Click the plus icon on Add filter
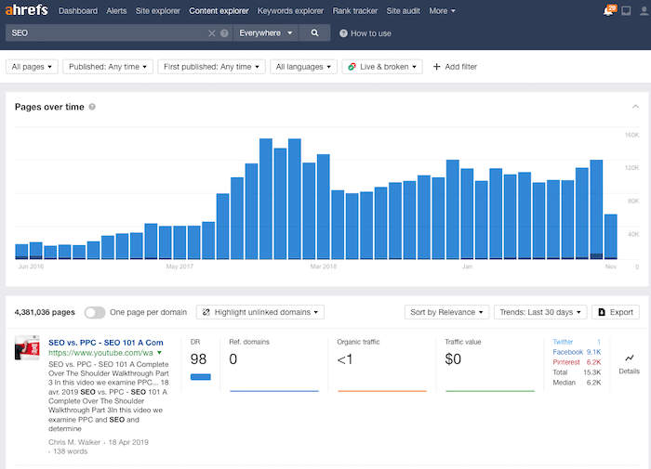This screenshot has width=651, height=469. point(436,66)
